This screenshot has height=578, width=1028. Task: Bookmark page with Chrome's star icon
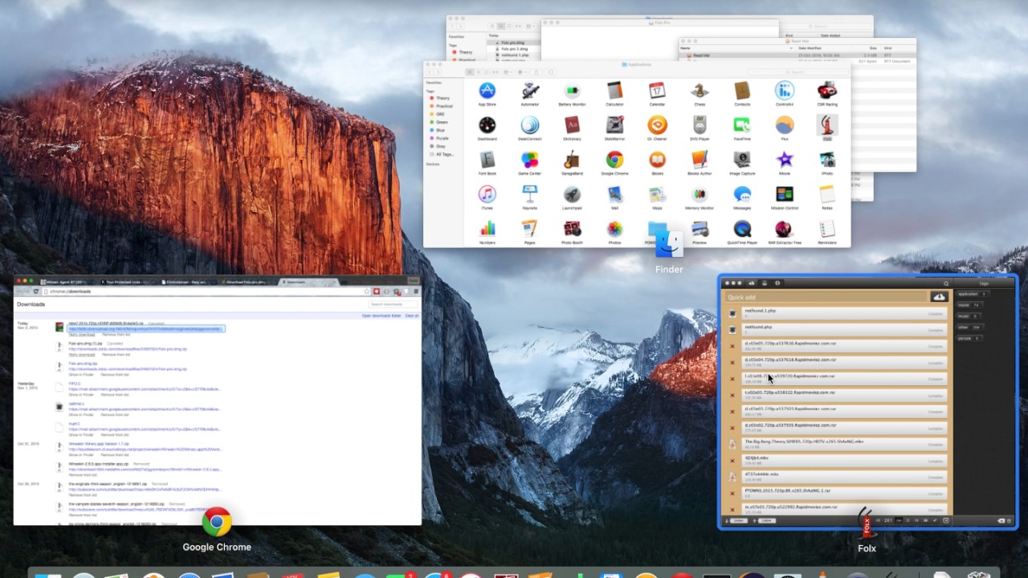[x=367, y=291]
